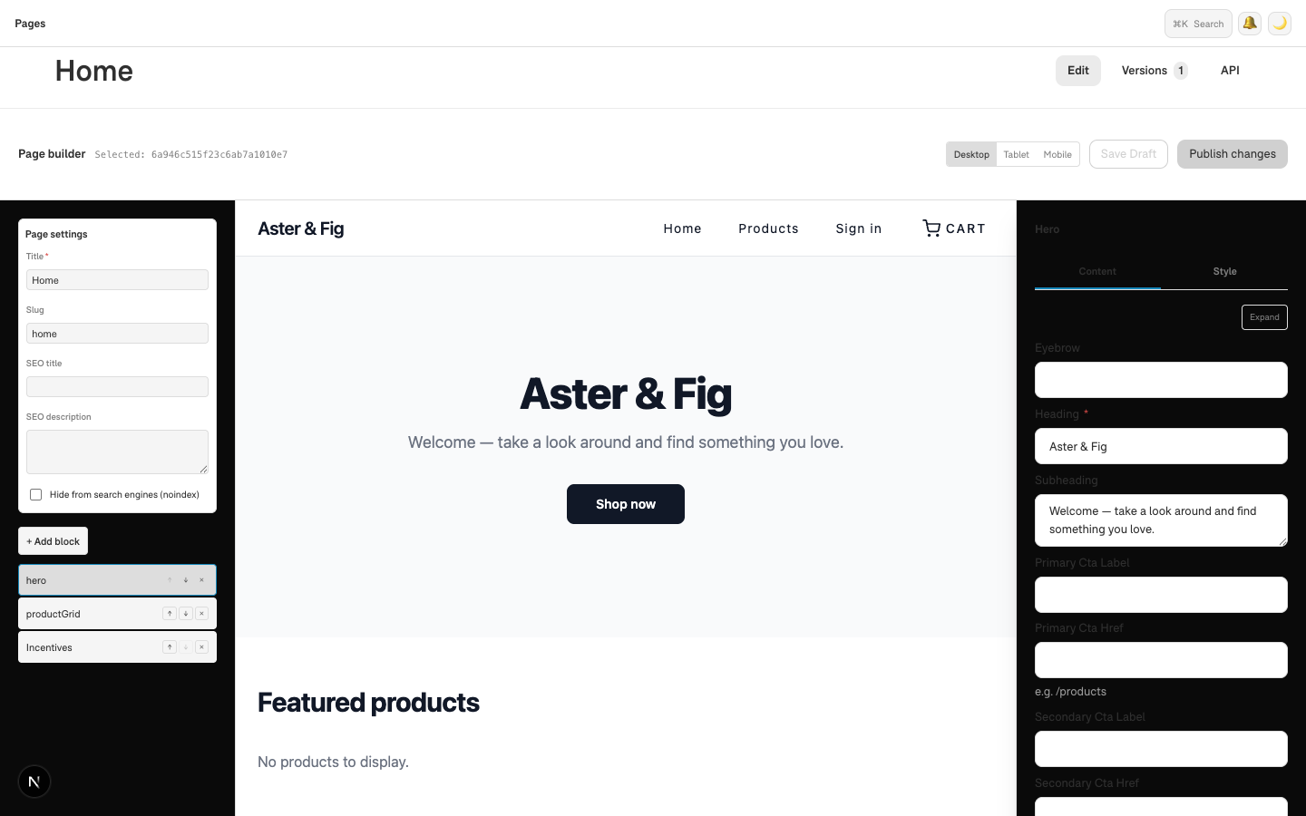The height and width of the screenshot is (816, 1306).
Task: Click the large Aster & Fig hero heading
Action: pyautogui.click(x=626, y=393)
